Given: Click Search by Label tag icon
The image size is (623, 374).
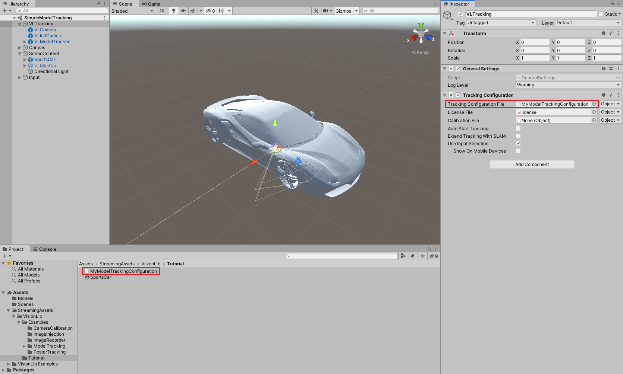Looking at the screenshot, I should [412, 256].
